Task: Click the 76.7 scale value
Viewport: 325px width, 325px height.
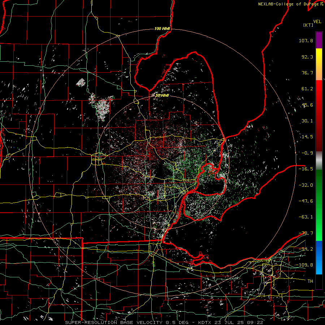Action: click(307, 73)
